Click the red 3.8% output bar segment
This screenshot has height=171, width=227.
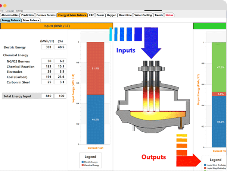pos(219,94)
